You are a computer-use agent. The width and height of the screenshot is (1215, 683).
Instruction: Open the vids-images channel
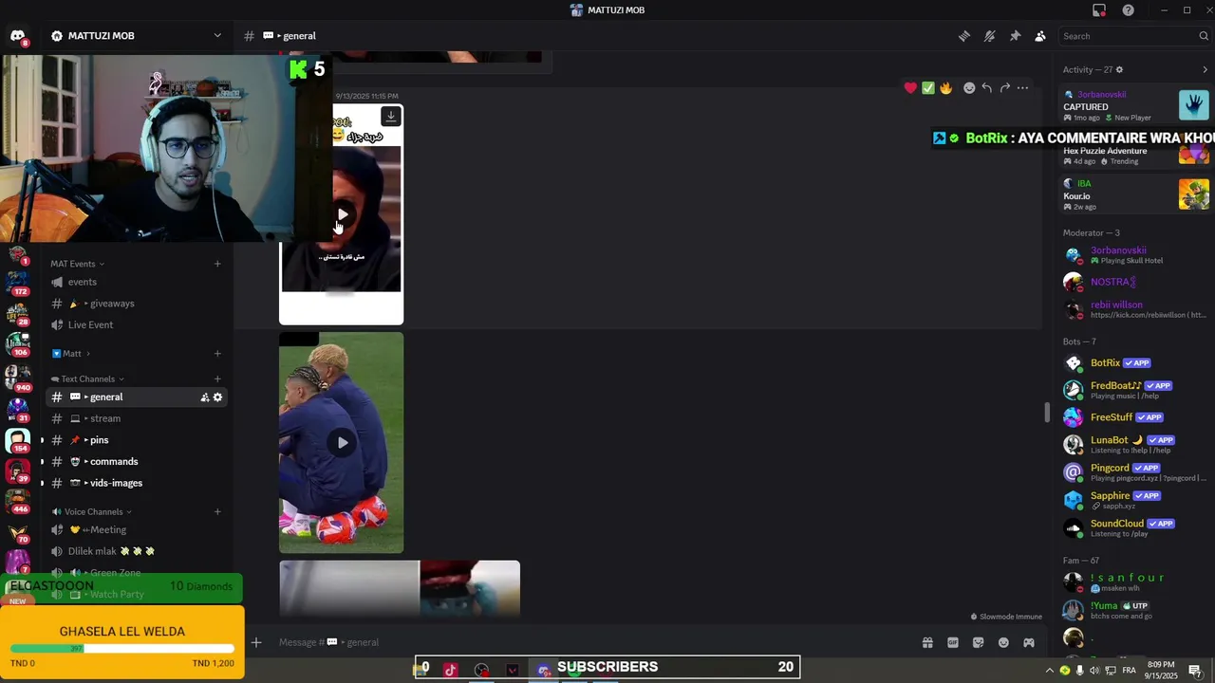(138, 483)
